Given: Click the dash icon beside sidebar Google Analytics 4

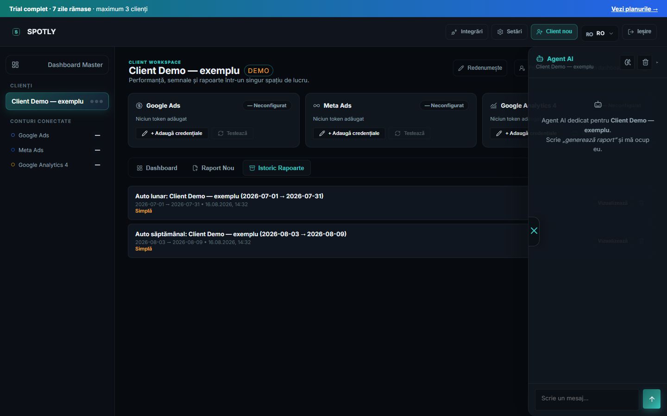Looking at the screenshot, I should point(97,165).
